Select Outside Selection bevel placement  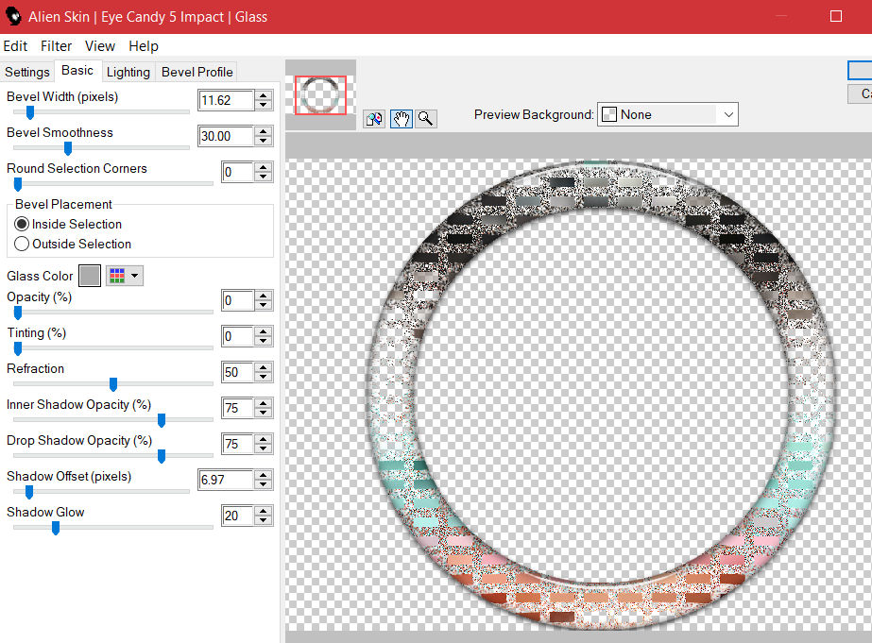coord(22,244)
